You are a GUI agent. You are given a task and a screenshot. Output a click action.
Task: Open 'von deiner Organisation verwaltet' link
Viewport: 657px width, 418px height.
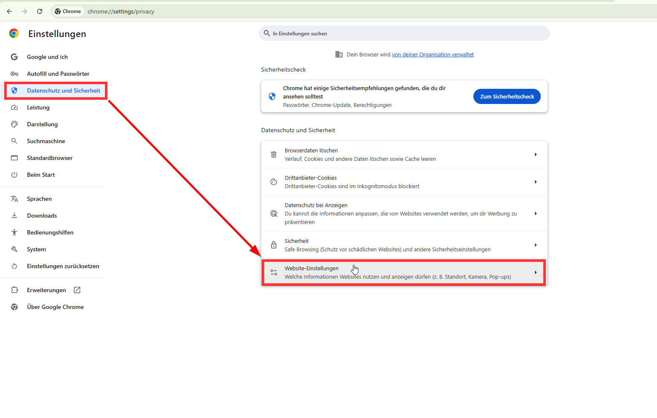(433, 54)
